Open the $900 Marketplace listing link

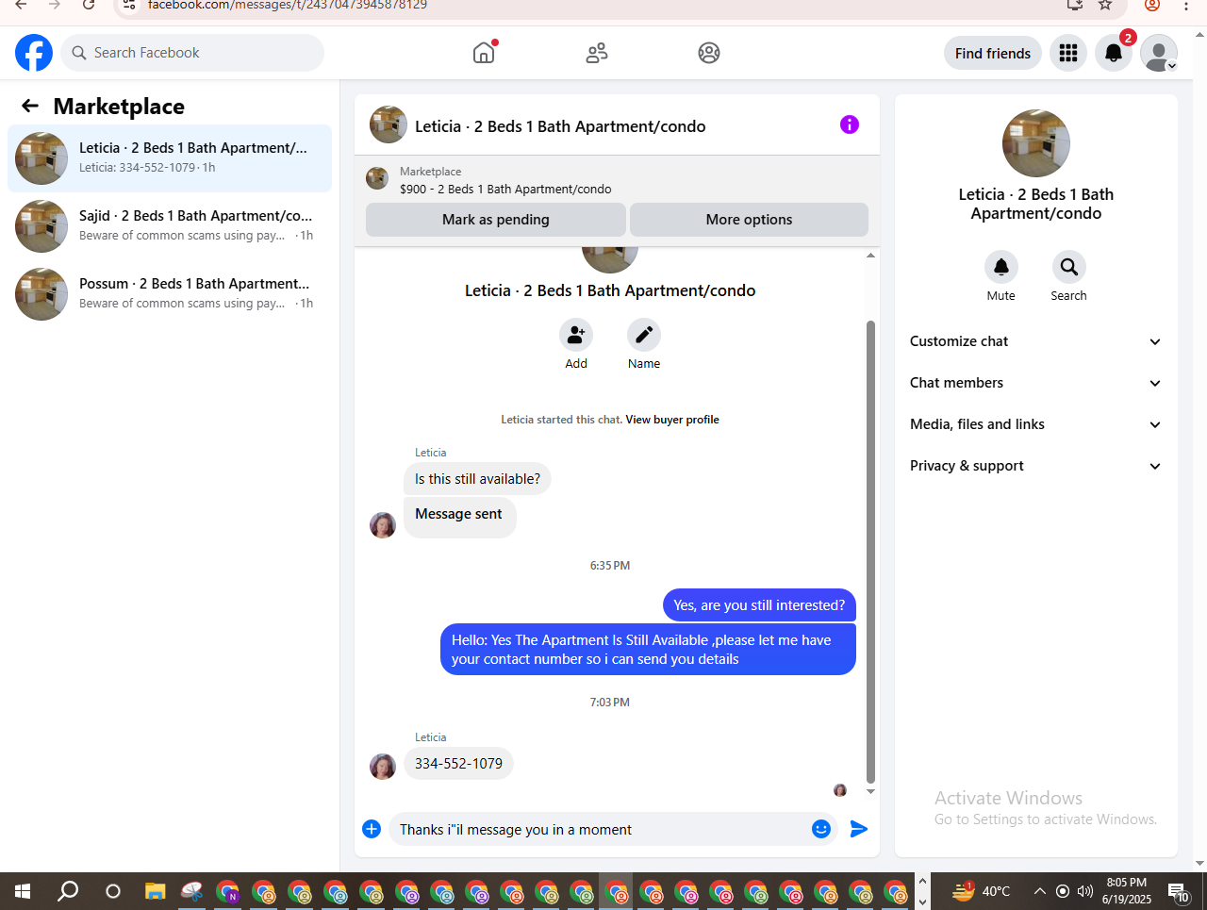coord(505,189)
